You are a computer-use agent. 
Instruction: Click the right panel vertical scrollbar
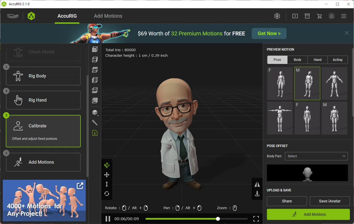click(353, 82)
